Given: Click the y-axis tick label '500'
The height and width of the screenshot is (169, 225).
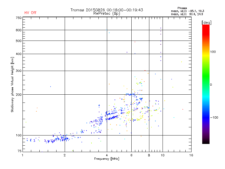Looking at the screenshot, I should coord(19,41).
